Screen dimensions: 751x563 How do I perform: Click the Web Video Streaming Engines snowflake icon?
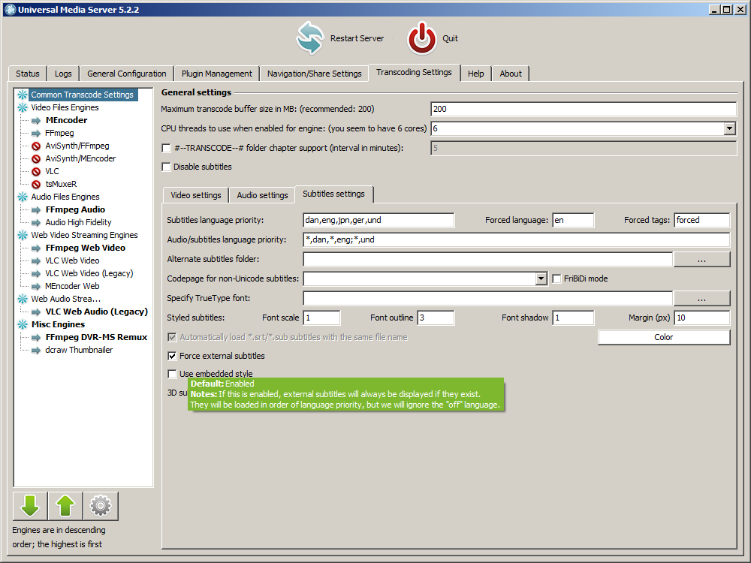(x=23, y=235)
